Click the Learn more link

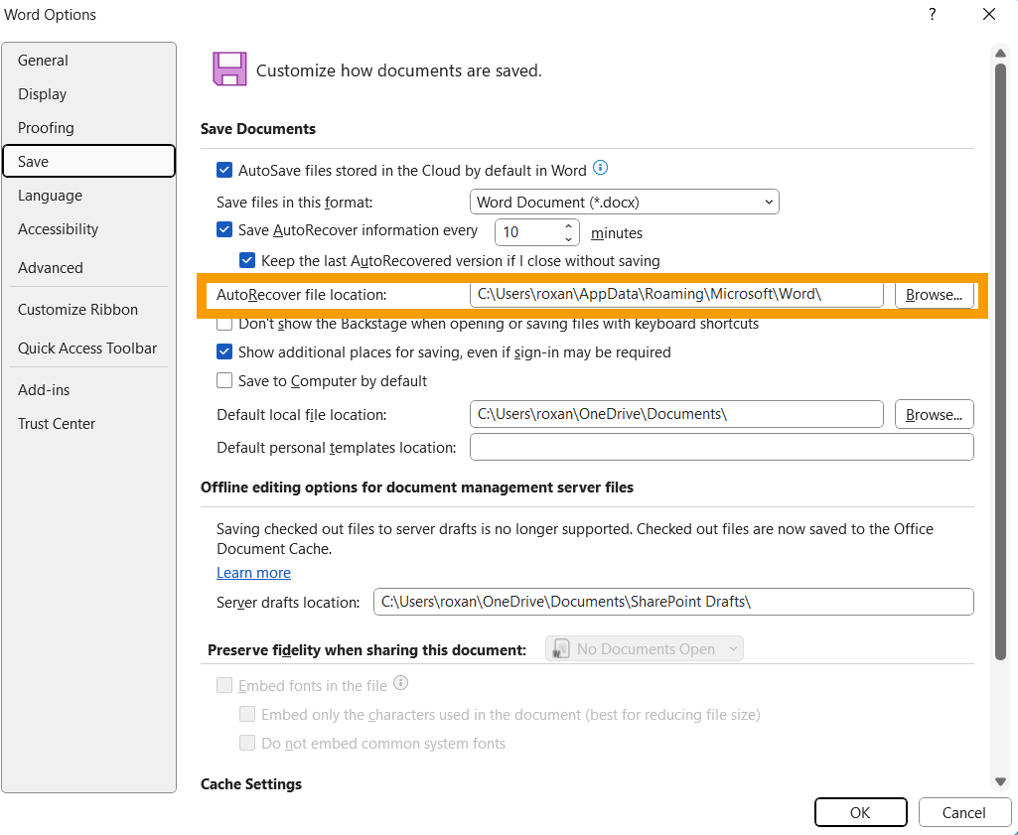[x=253, y=573]
